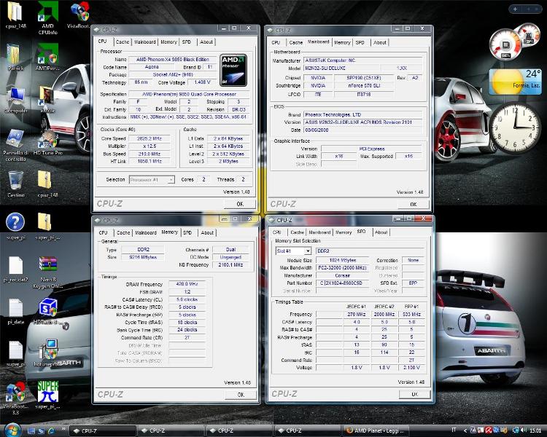Open About tab in Mainboard window

(380, 42)
